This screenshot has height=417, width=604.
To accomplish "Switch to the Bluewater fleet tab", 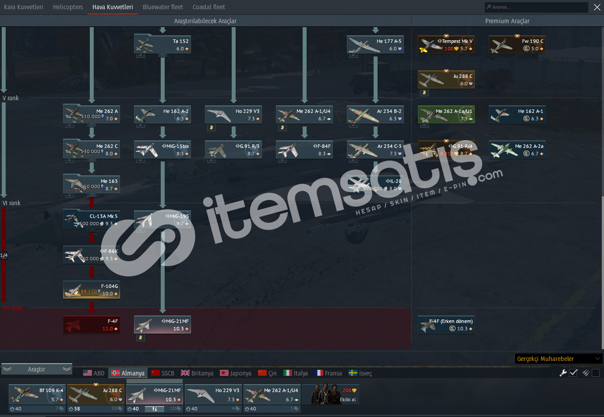I will coord(163,7).
